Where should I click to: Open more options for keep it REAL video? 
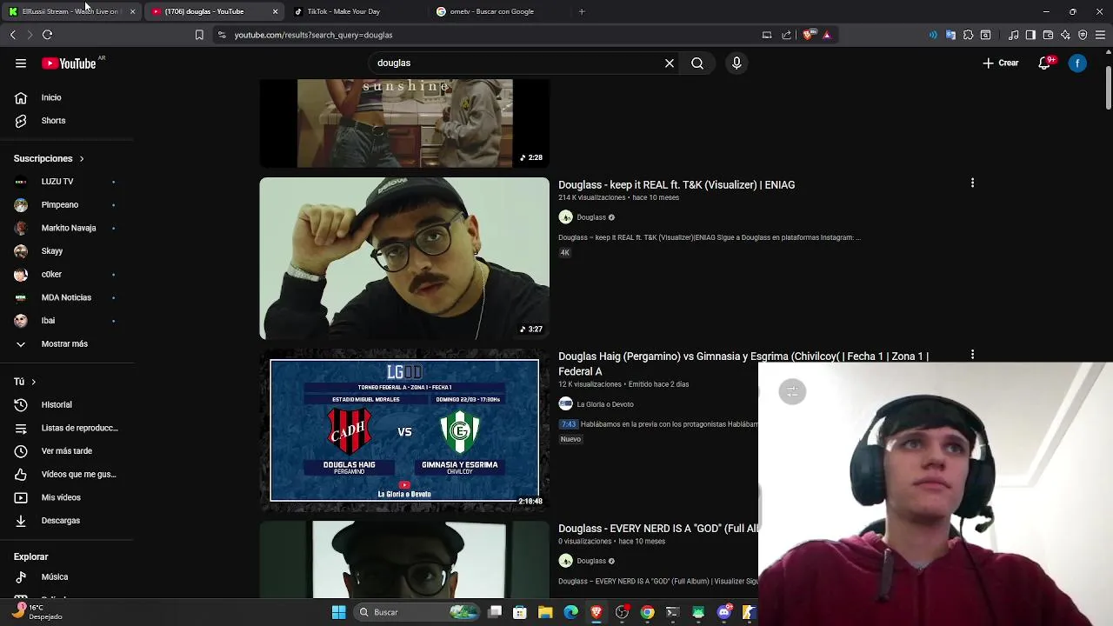972,183
